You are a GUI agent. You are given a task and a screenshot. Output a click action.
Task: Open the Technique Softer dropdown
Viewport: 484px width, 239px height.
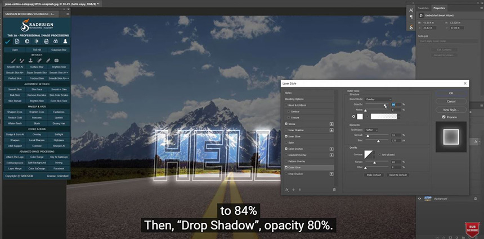tap(371, 130)
